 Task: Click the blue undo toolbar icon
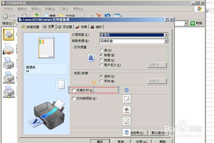107,15
